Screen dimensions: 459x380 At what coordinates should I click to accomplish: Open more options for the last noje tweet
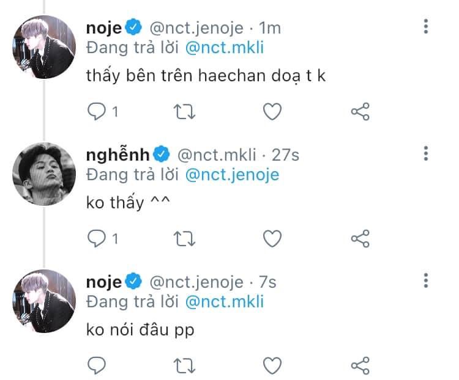tap(426, 280)
